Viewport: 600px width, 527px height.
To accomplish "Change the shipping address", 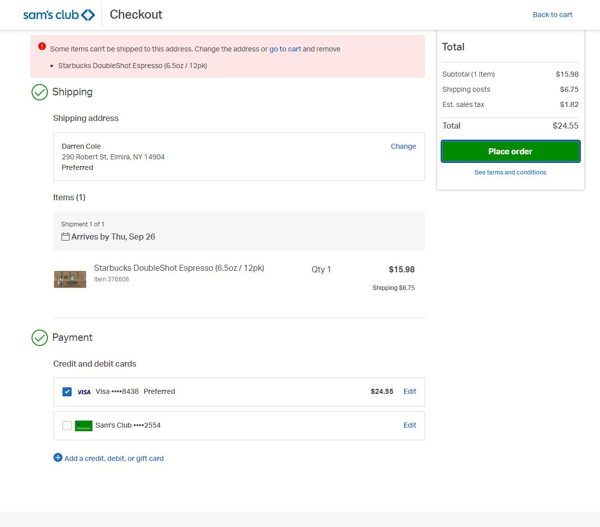I will 403,146.
